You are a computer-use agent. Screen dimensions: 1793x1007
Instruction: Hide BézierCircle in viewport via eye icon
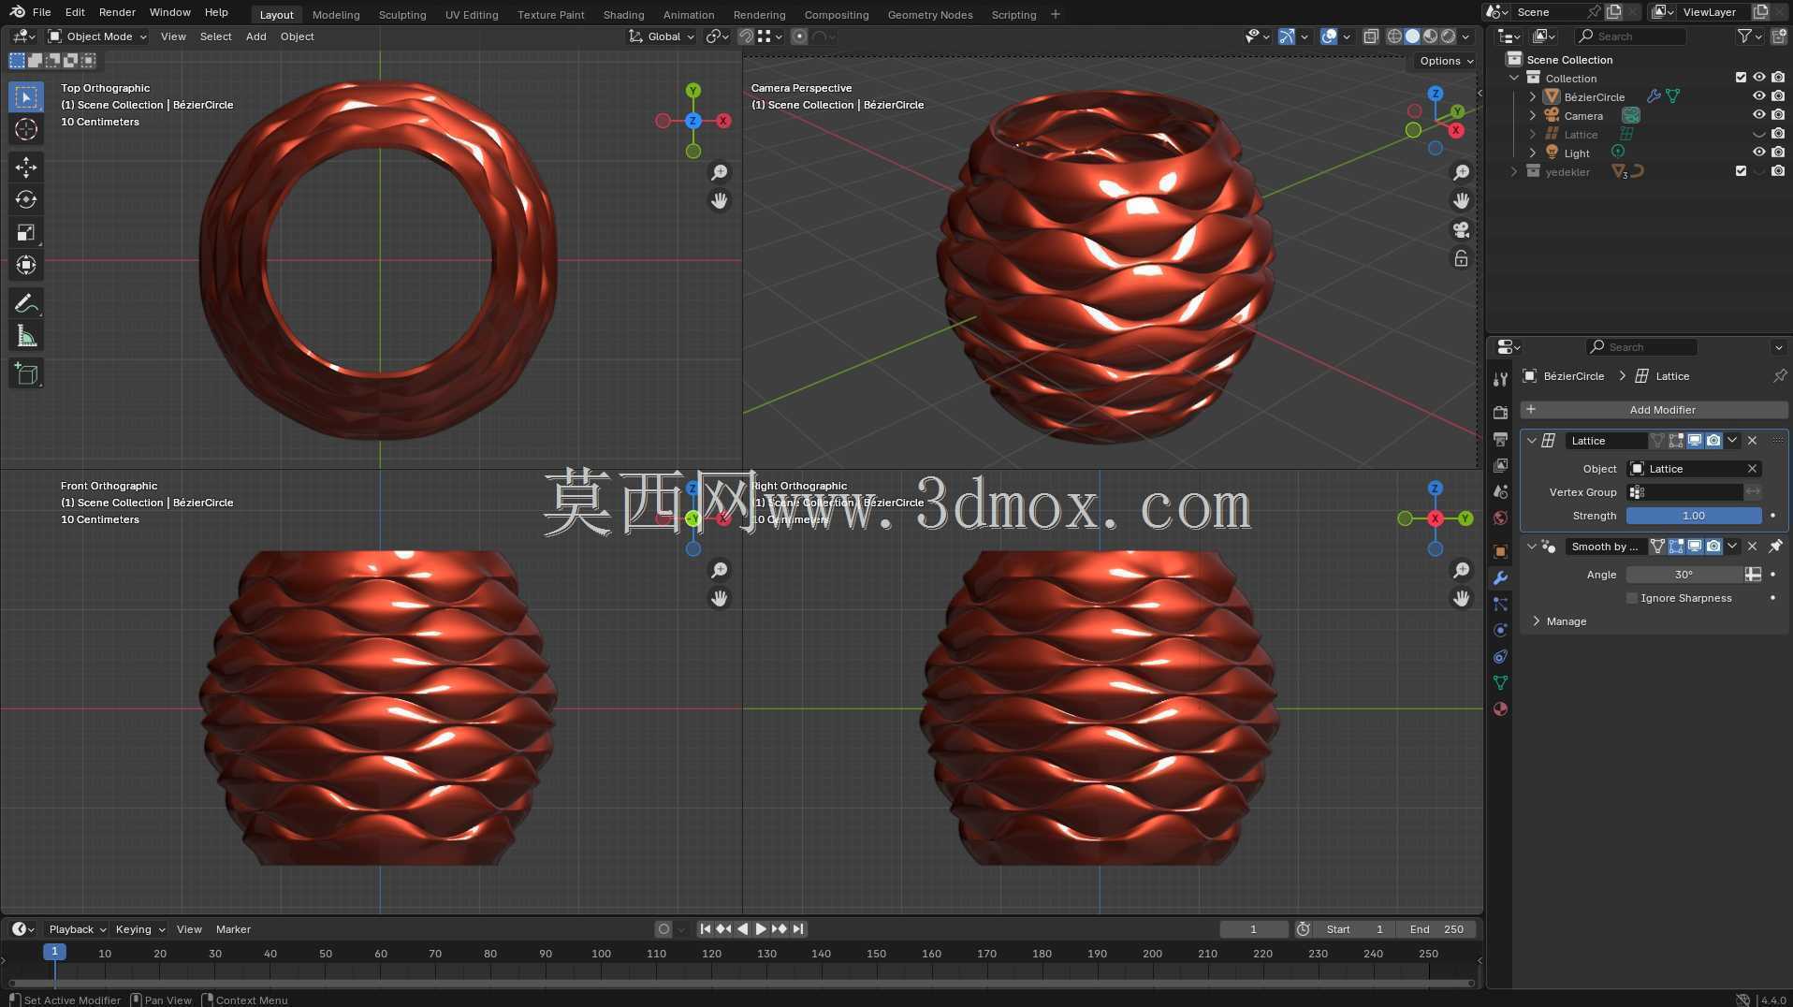1759,96
